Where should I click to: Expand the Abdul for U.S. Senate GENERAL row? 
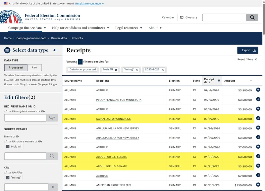click(258, 166)
